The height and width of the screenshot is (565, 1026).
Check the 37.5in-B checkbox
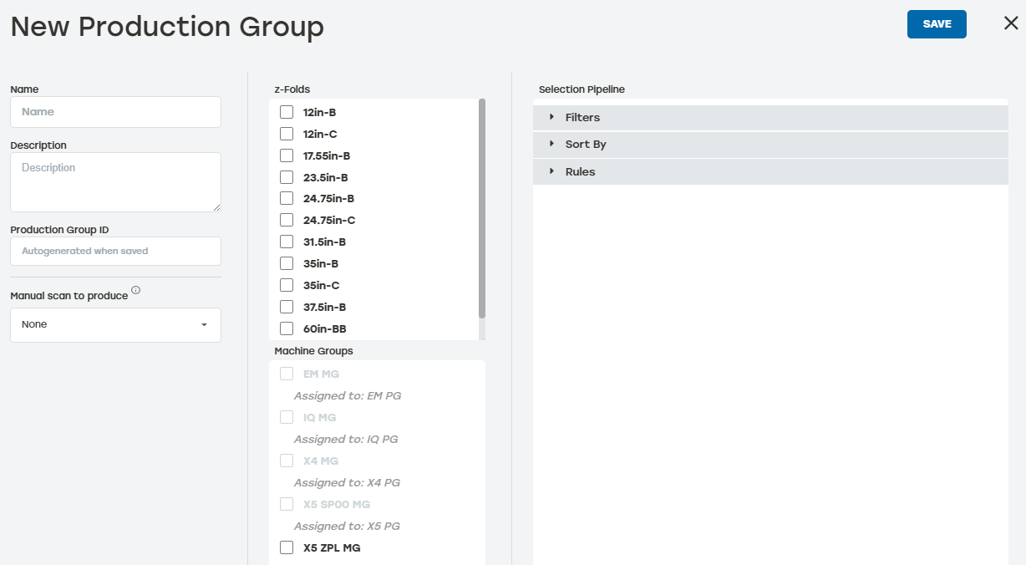(287, 307)
